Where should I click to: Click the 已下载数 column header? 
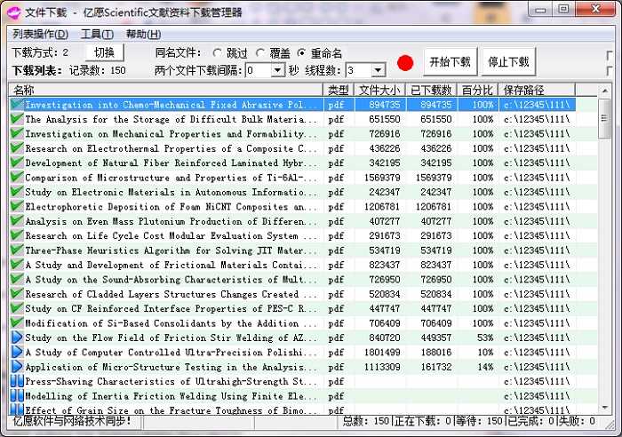click(x=431, y=90)
